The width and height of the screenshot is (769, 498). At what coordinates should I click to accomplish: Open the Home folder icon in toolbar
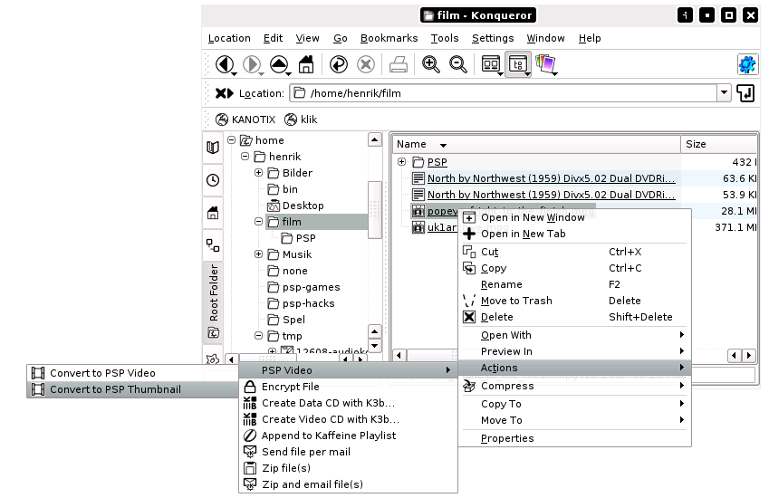click(306, 64)
